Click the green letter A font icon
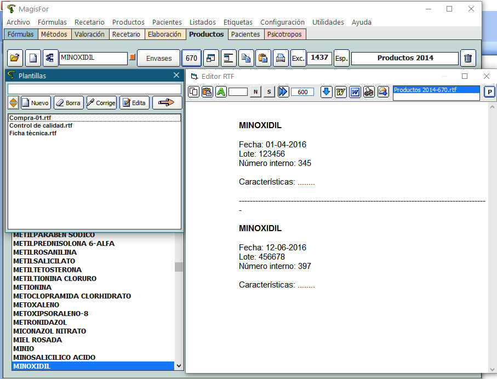The height and width of the screenshot is (379, 497). click(221, 91)
